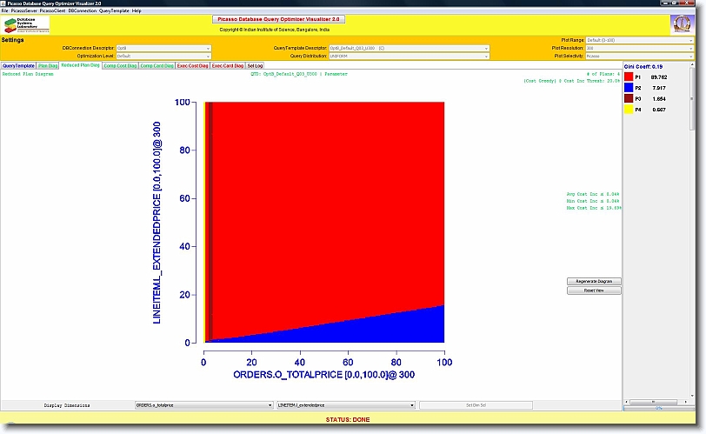Select the dark red P3 plan swatch
The height and width of the screenshot is (434, 706).
point(629,99)
